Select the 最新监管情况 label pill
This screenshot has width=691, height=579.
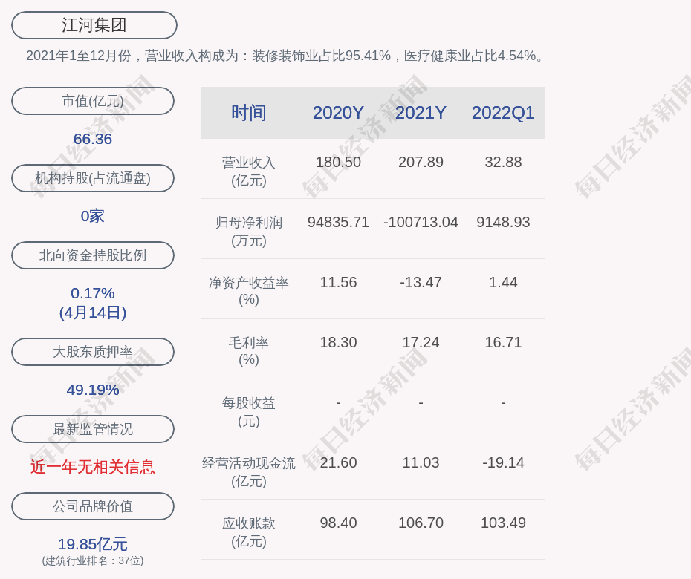[93, 429]
